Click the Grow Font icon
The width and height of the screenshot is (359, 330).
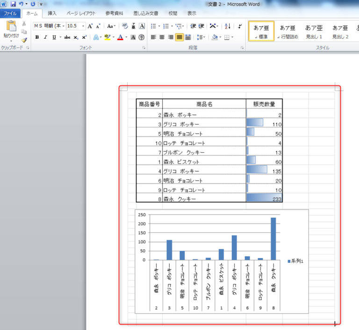coord(91,26)
